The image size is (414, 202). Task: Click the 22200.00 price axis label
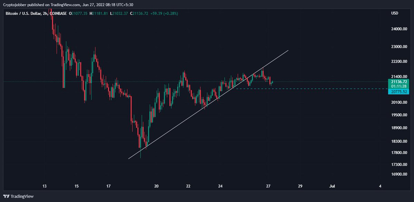coord(400,61)
